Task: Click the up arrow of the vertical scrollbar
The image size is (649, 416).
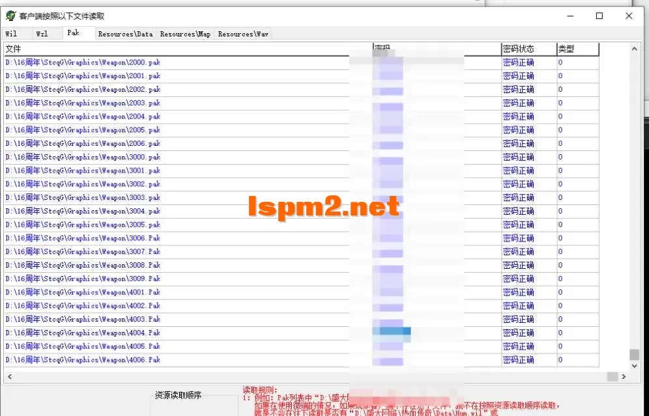Action: pos(634,49)
